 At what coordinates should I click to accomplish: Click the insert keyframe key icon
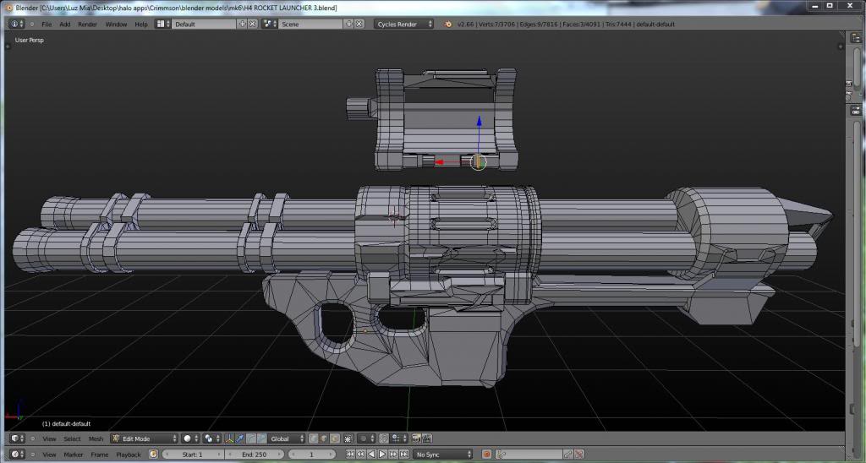click(569, 455)
